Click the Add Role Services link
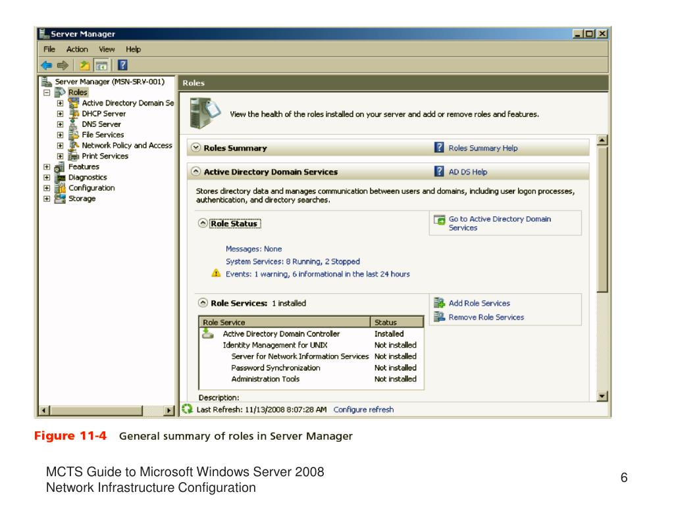The width and height of the screenshot is (674, 505). point(479,303)
